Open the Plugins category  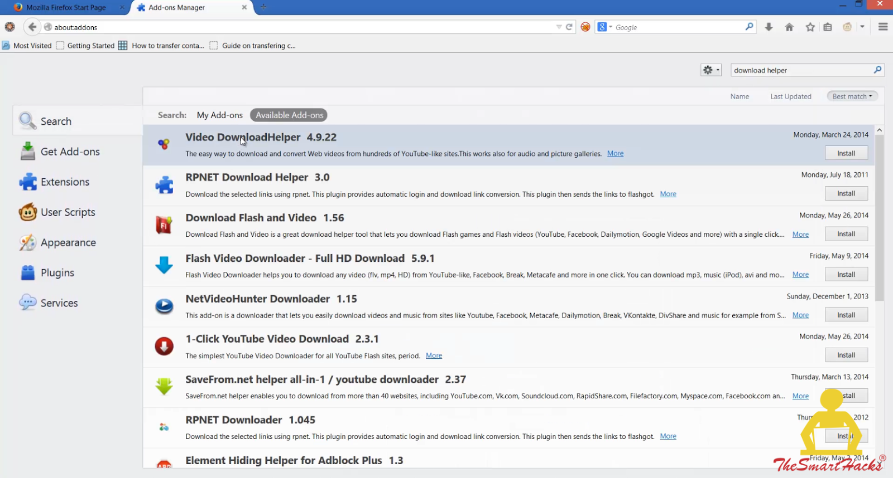pyautogui.click(x=78, y=272)
